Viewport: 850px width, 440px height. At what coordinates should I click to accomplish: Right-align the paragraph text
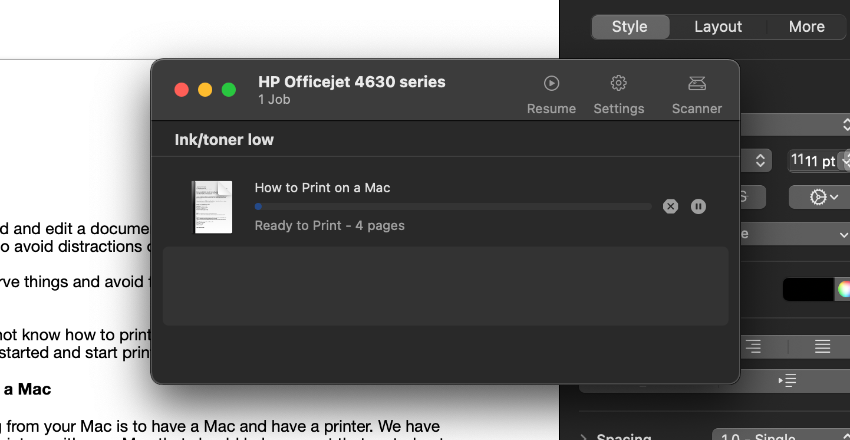pyautogui.click(x=753, y=347)
